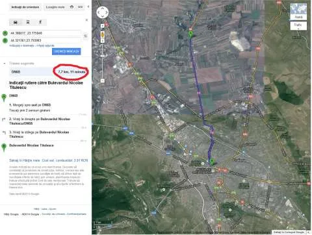Click the estimated fuel cost 3.91 RON link
Screen dimensions: 312x235
65,160
